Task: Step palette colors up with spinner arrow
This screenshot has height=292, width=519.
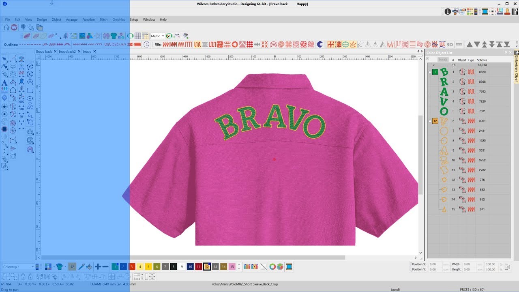Action: pyautogui.click(x=239, y=265)
